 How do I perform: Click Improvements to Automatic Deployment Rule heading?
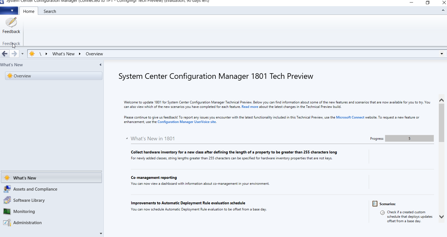[x=188, y=203]
